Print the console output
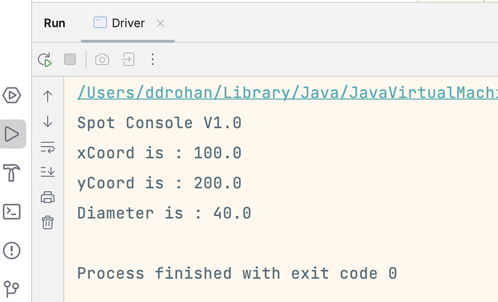The width and height of the screenshot is (498, 302). point(47,197)
